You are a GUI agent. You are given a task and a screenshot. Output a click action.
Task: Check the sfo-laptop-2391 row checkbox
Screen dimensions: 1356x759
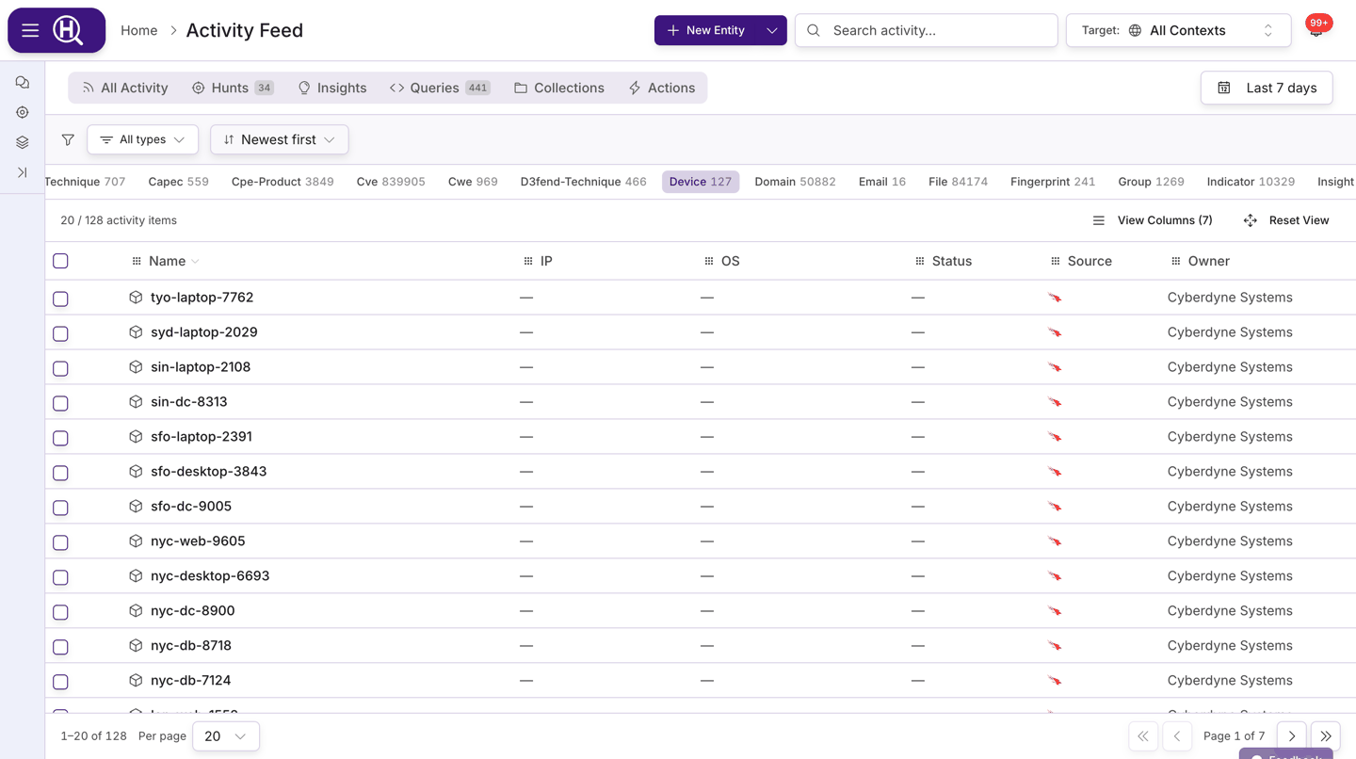coord(60,438)
